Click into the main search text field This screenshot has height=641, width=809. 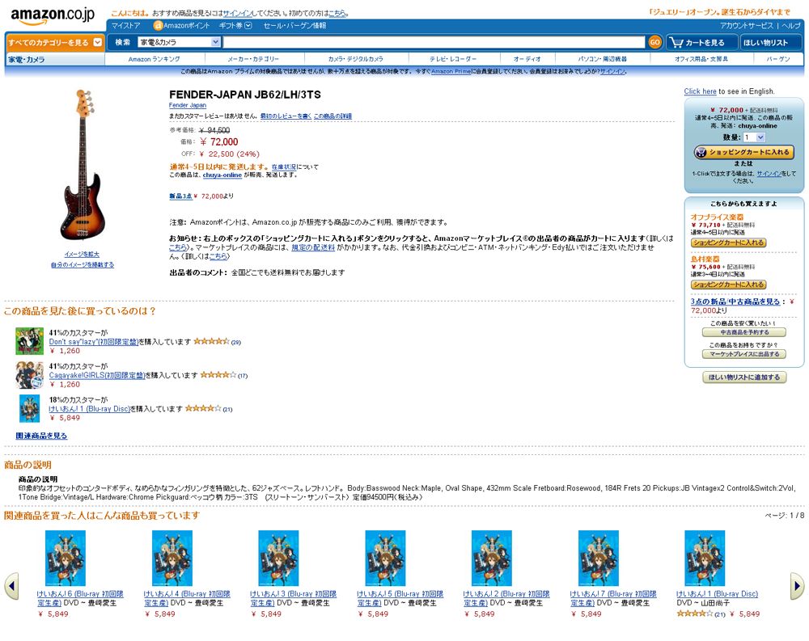tap(434, 42)
